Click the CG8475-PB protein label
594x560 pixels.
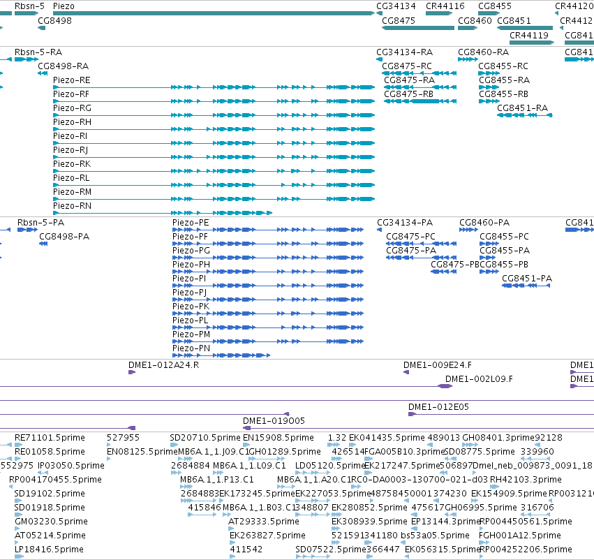pyautogui.click(x=455, y=265)
